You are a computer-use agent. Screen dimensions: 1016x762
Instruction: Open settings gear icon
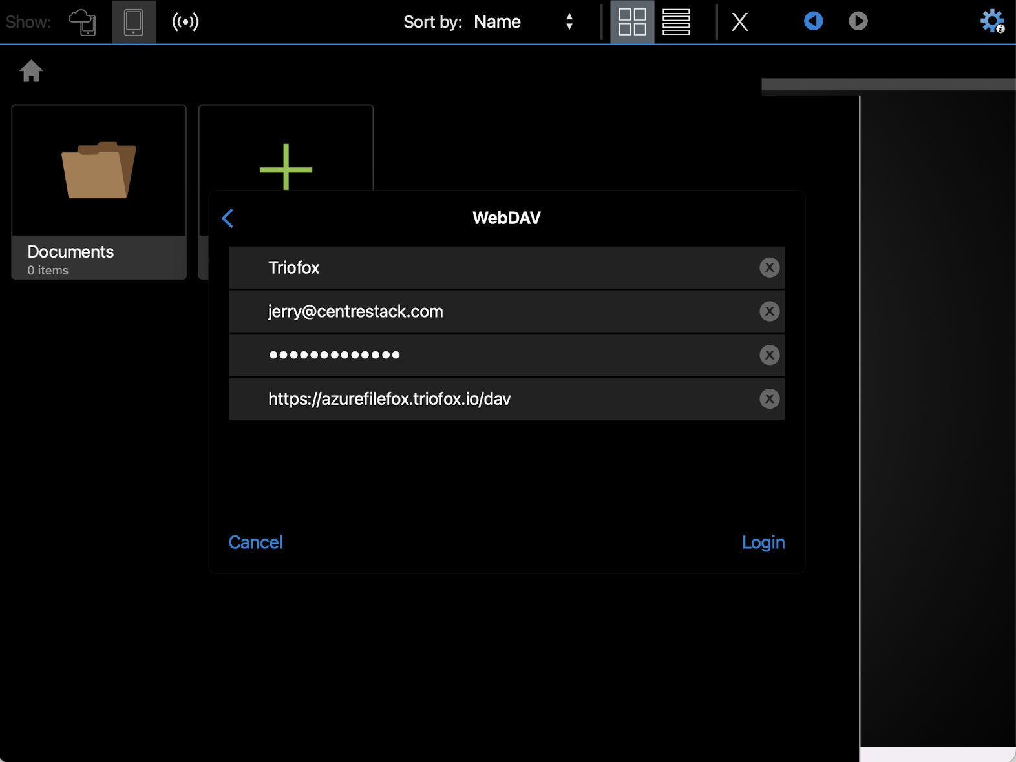coord(992,21)
